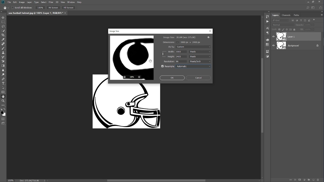Open the Actions panel play icon

267,21
